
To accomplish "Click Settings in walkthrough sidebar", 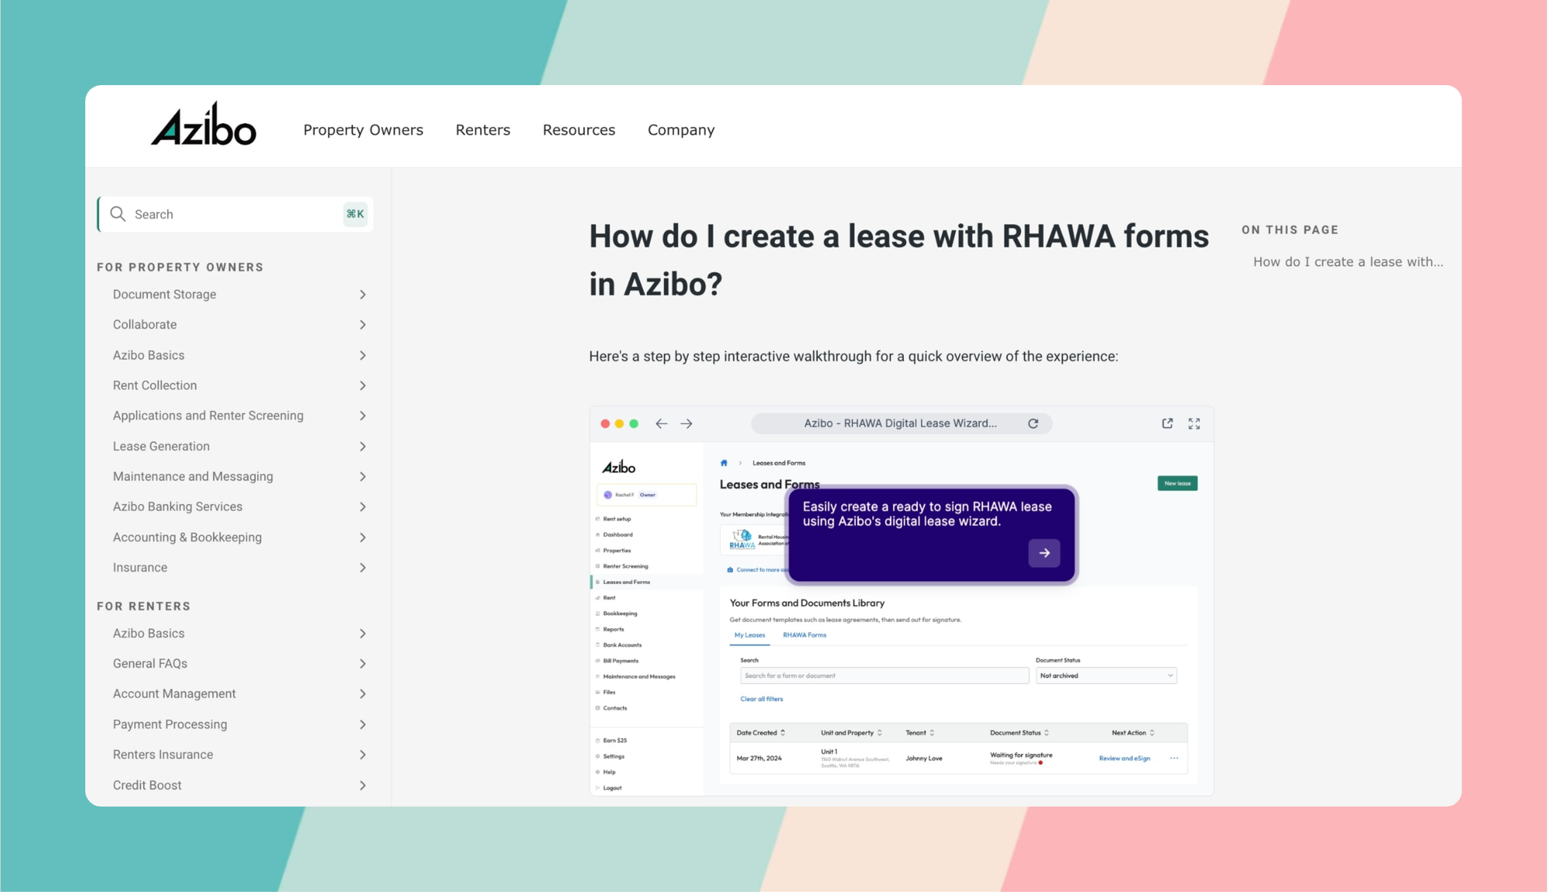I will (613, 757).
